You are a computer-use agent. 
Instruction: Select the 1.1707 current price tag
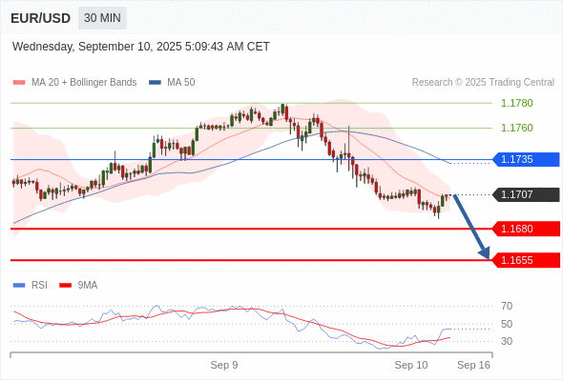[x=526, y=194]
